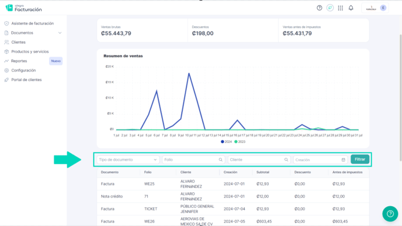Click the Filtrar button
This screenshot has width=402, height=226.
point(360,159)
